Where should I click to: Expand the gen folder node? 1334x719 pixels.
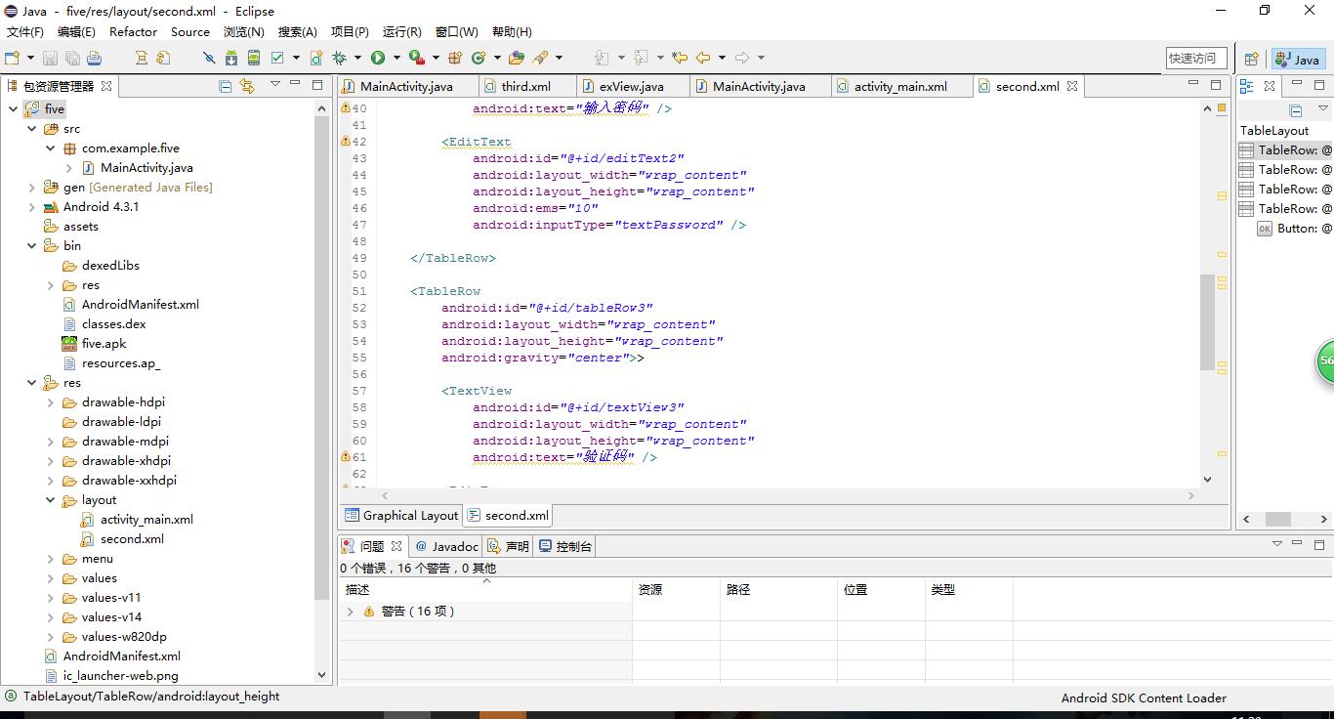tap(31, 187)
